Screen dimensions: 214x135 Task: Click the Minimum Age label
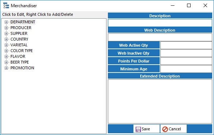pyautogui.click(x=133, y=69)
